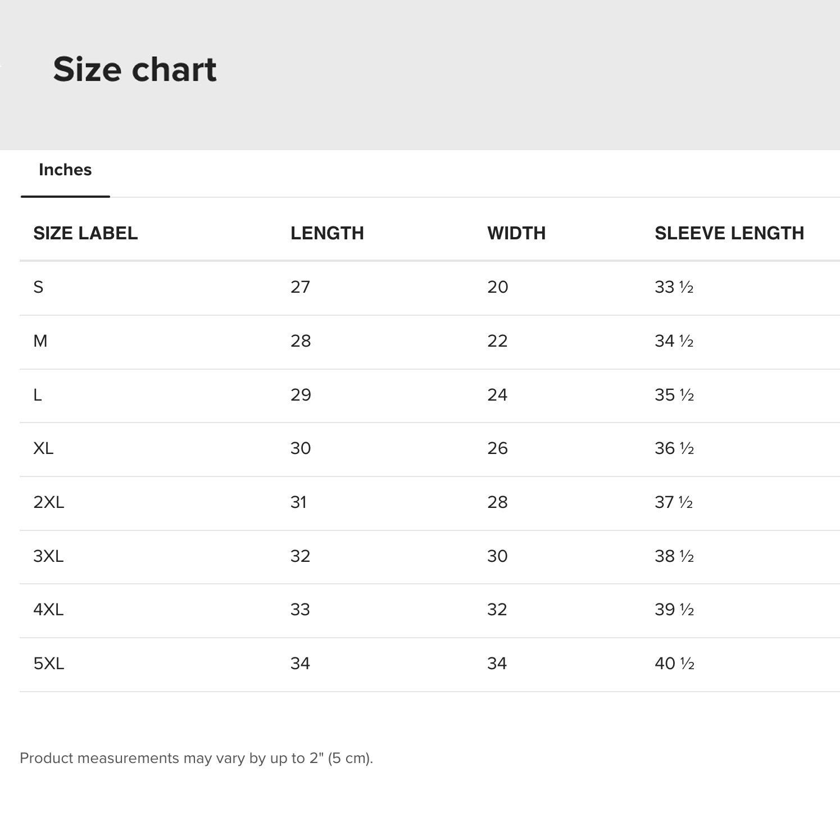Click the LENGTH column header
Viewport: 840px width, 840px height.
click(x=327, y=233)
